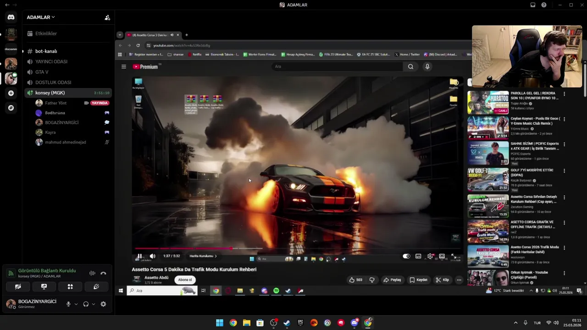Viewport: 587px width, 330px height.
Task: Click the voice connection signal icon
Action: point(11,273)
